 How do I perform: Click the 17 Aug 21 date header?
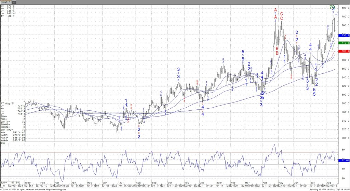point(8,103)
